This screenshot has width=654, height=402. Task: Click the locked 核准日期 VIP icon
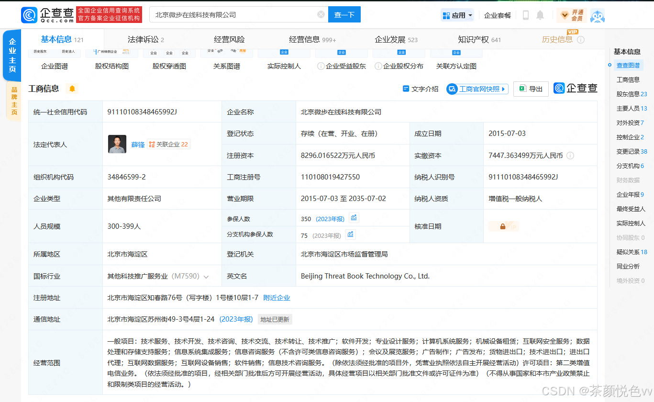[x=504, y=226]
